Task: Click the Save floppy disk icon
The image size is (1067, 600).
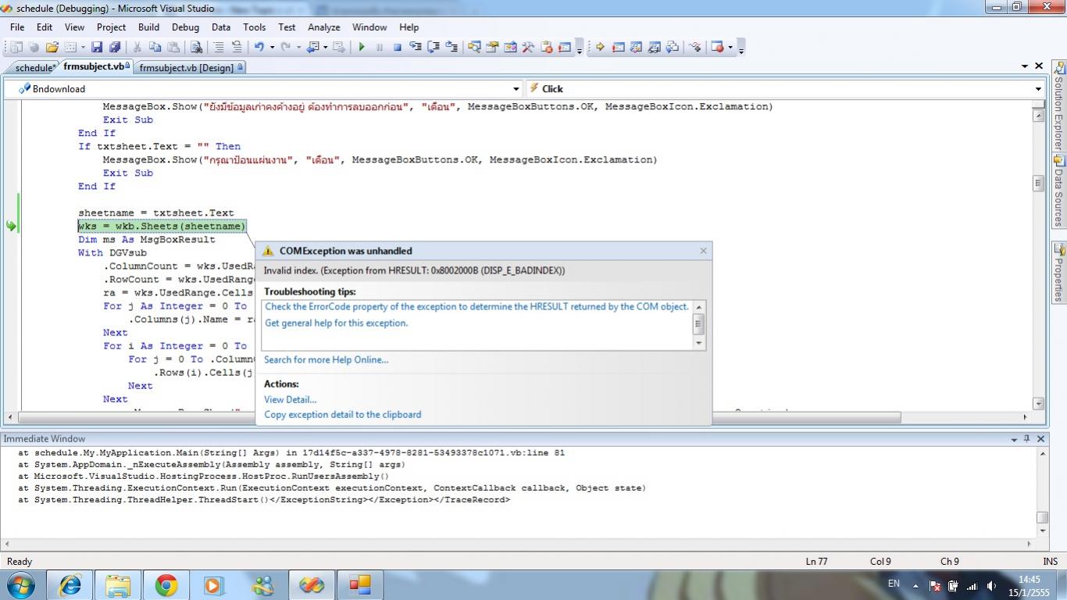Action: tap(97, 47)
